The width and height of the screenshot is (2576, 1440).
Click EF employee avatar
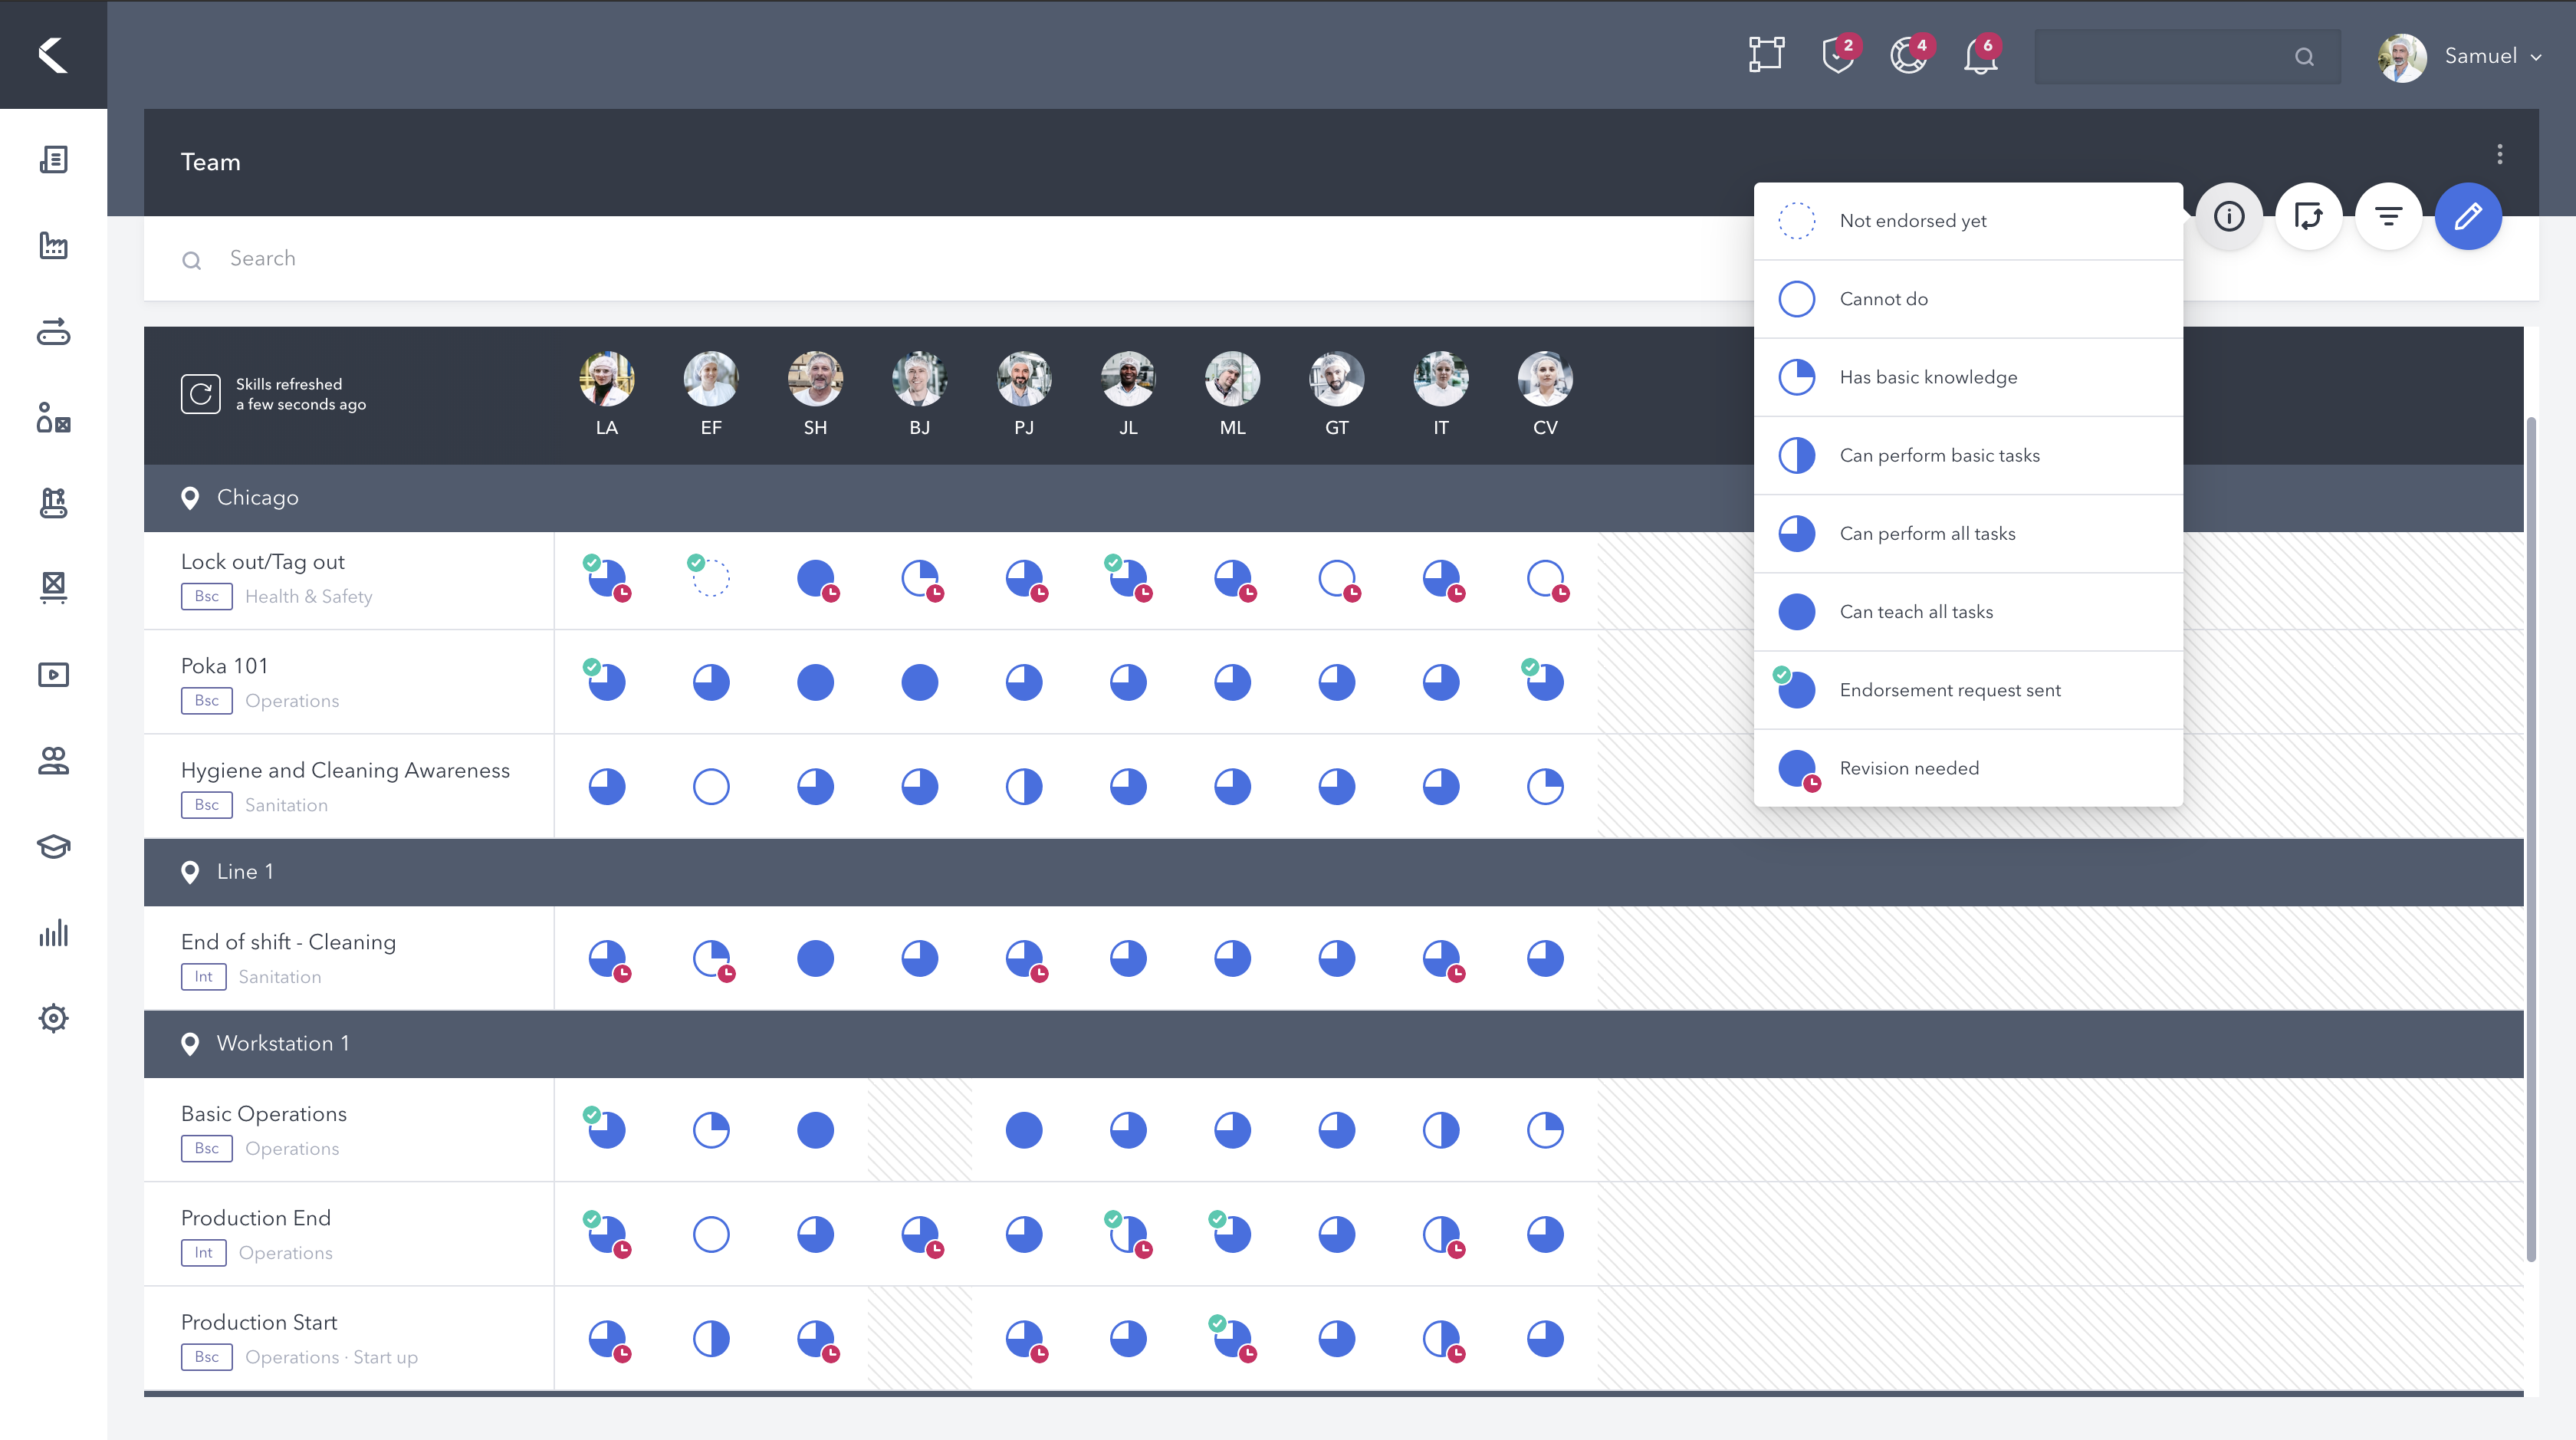(711, 379)
